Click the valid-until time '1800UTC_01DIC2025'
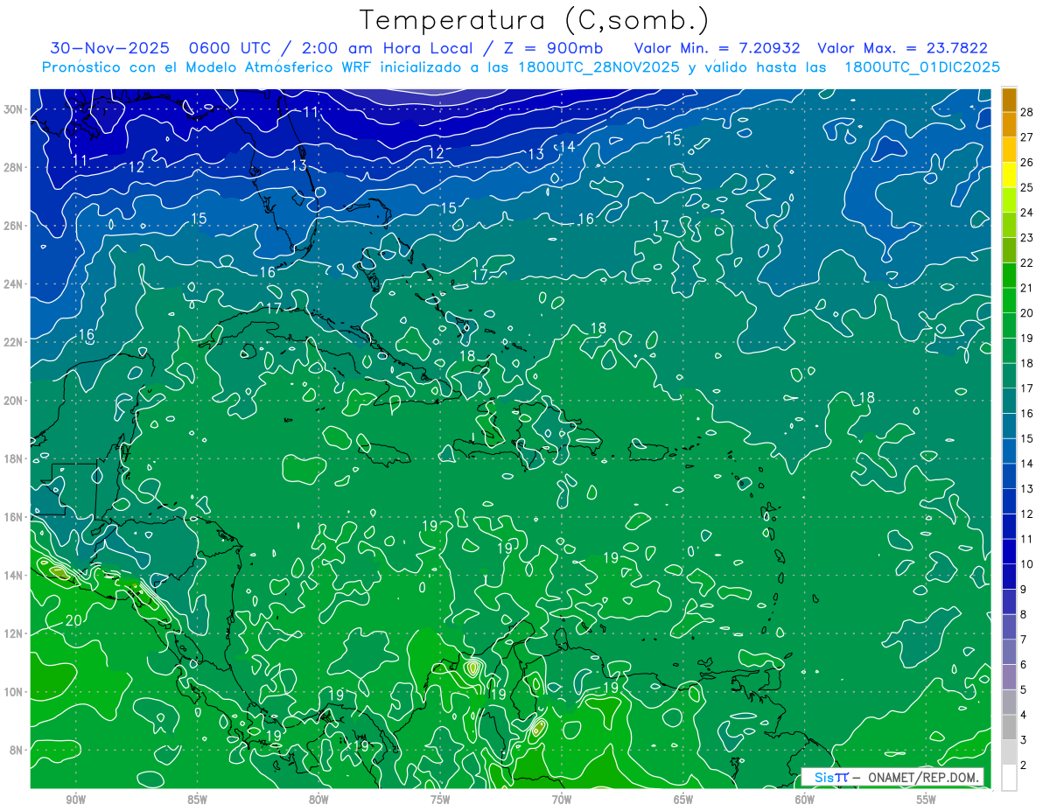Screen dimensions: 1050x811 [923, 67]
